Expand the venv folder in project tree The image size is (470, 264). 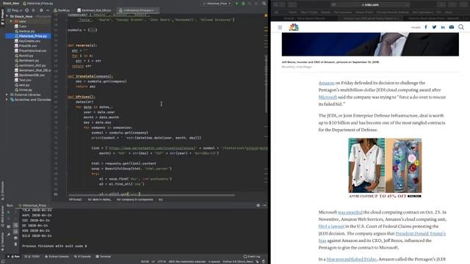11,21
